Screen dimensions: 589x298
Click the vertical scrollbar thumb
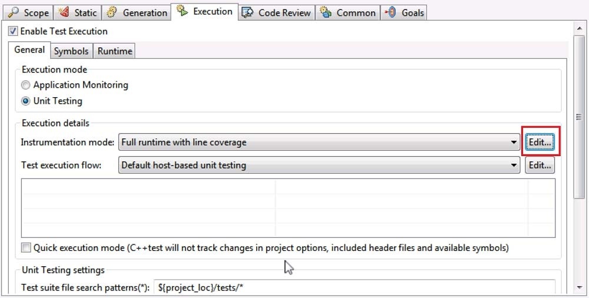tap(578, 117)
